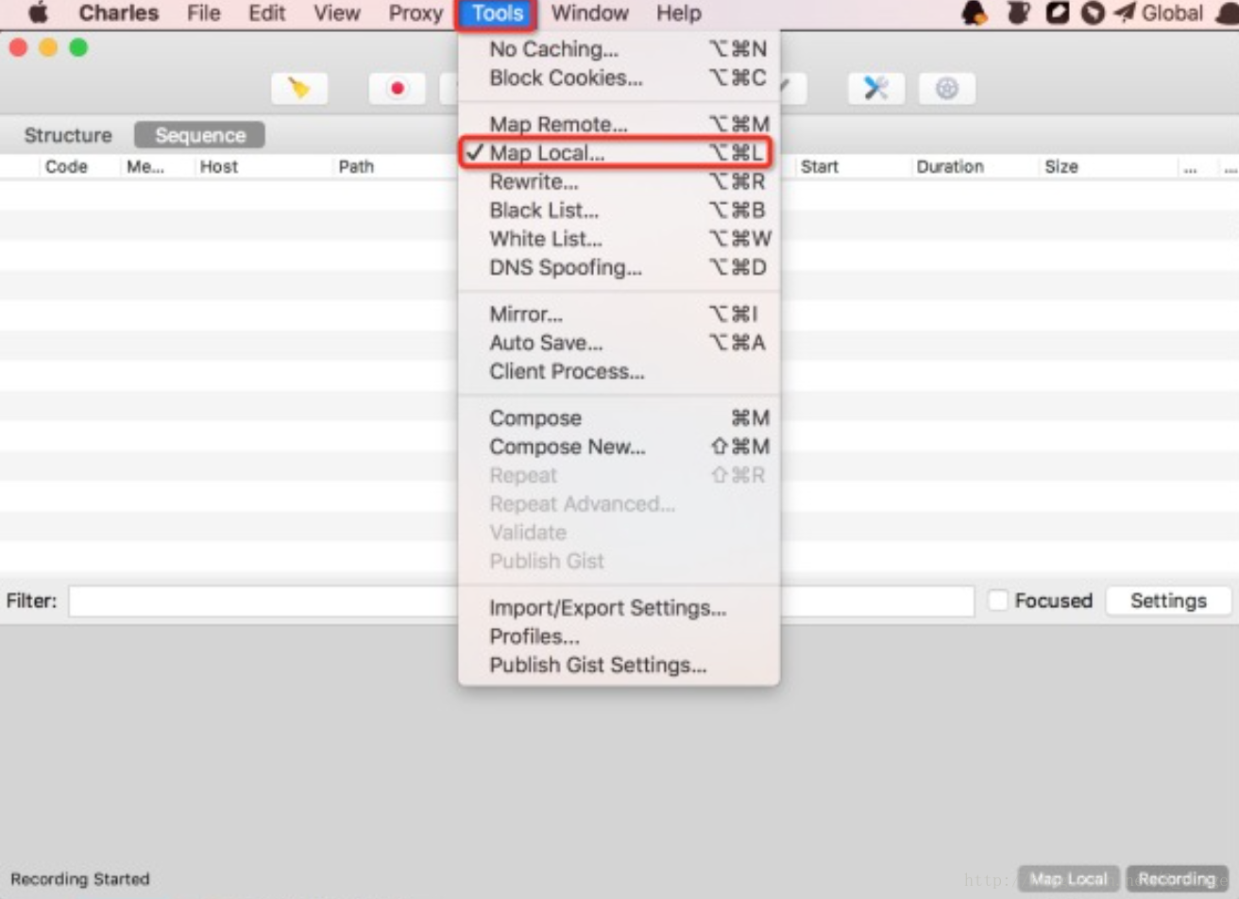Click the Global label in the menu bar
Screen dimensions: 1239x899
1172,13
